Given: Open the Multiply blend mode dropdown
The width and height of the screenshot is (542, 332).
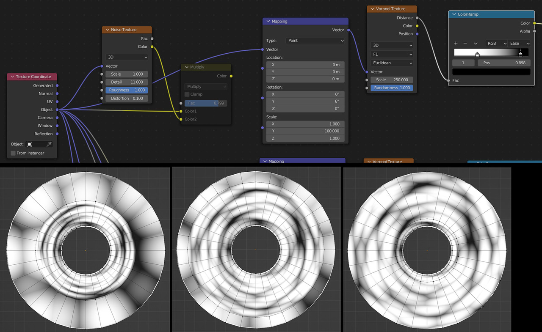Looking at the screenshot, I should pos(206,86).
